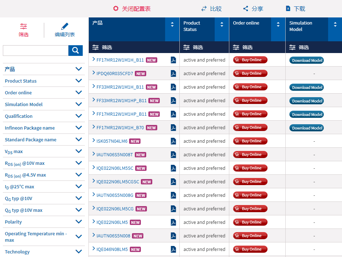Open the filter sliders icon in sidebar
Viewport: 342px width, 257px height.
(x=23, y=26)
